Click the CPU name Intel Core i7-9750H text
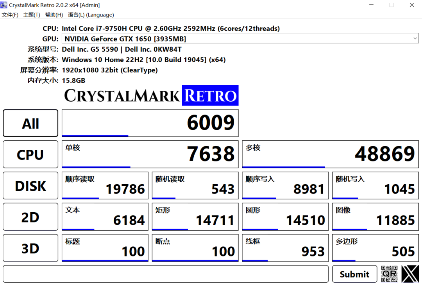The width and height of the screenshot is (422, 285). click(x=171, y=29)
